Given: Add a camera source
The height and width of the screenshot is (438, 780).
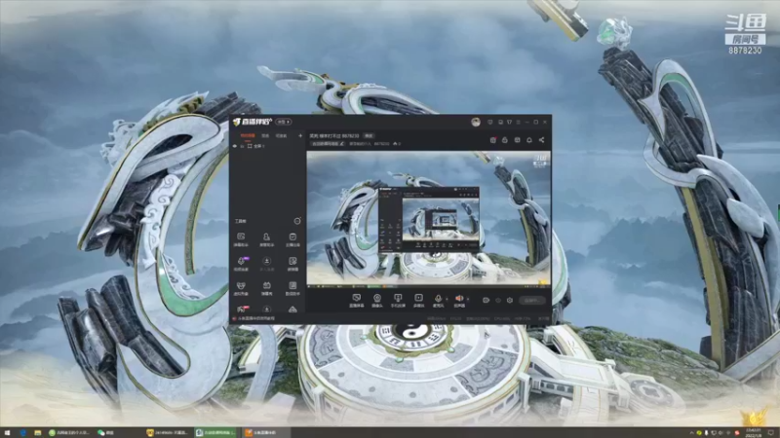Looking at the screenshot, I should coord(377,301).
